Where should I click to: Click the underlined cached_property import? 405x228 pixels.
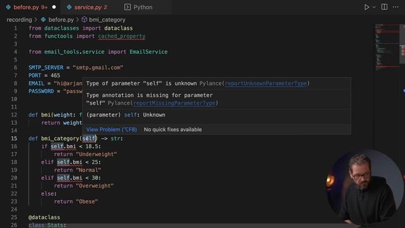coord(121,36)
